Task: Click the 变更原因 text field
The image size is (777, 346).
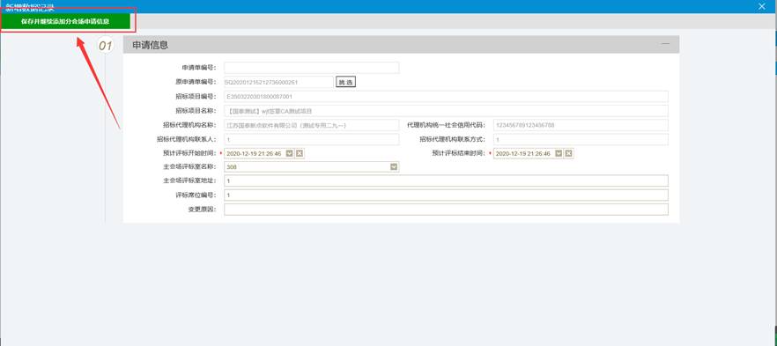Action: [x=446, y=210]
